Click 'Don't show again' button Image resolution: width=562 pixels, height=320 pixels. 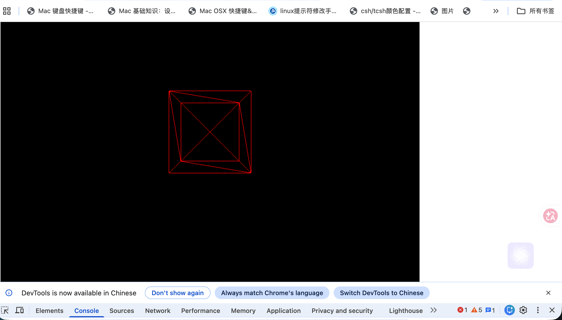pos(178,293)
